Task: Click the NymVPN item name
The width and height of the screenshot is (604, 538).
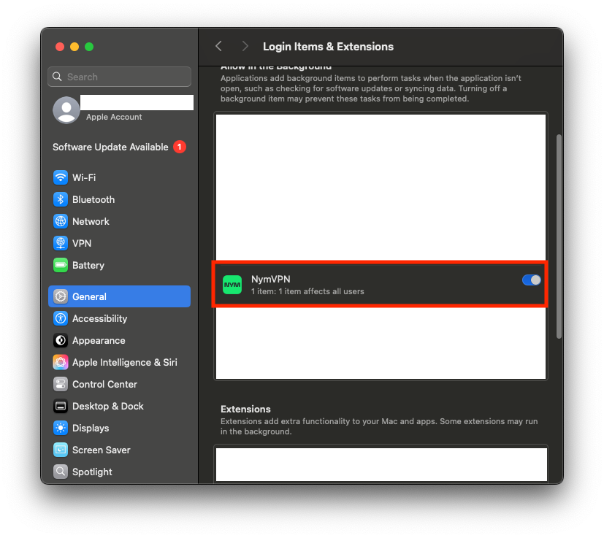Action: (x=271, y=279)
